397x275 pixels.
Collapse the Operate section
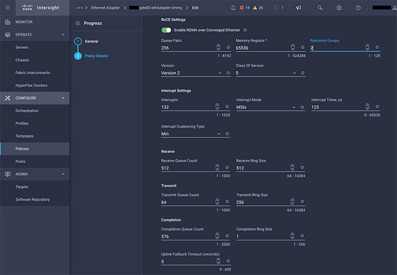[x=63, y=35]
